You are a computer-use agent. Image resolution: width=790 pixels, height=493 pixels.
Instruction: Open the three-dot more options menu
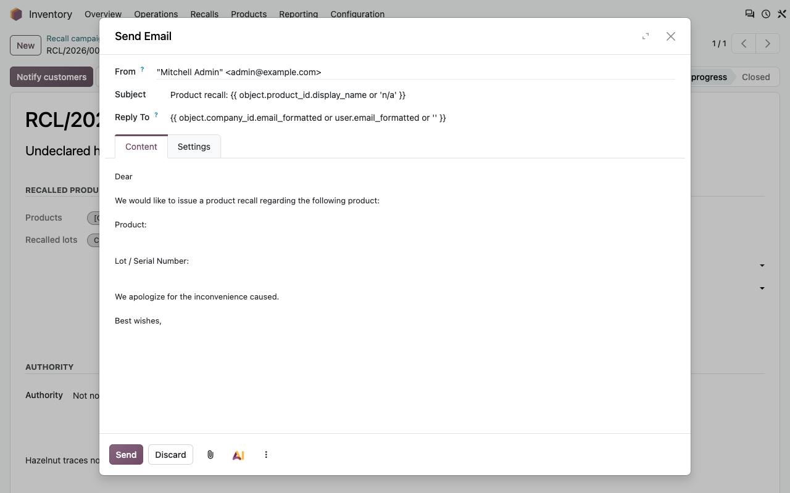pos(266,455)
